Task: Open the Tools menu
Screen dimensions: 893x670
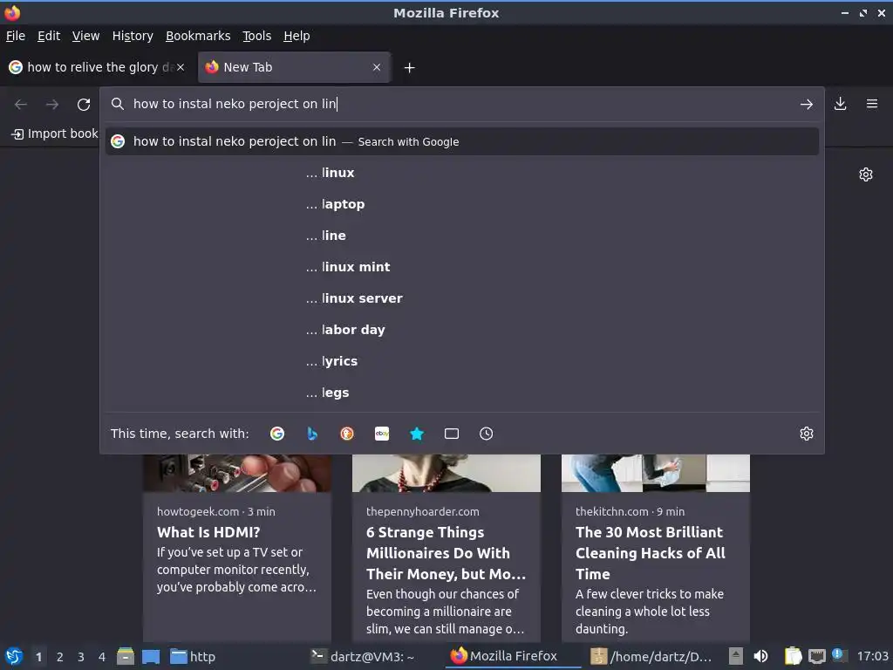Action: pos(257,36)
